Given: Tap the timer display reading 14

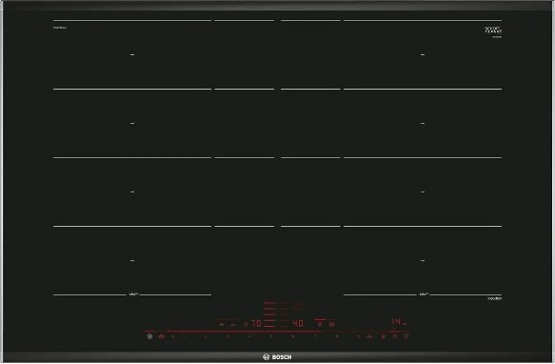Looking at the screenshot, I should 396,322.
